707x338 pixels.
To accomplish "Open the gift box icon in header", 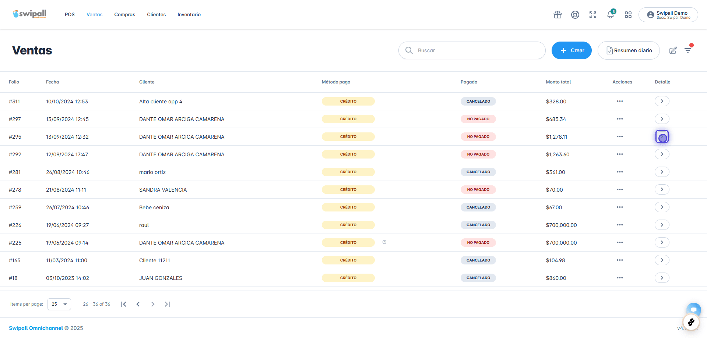I will click(557, 15).
